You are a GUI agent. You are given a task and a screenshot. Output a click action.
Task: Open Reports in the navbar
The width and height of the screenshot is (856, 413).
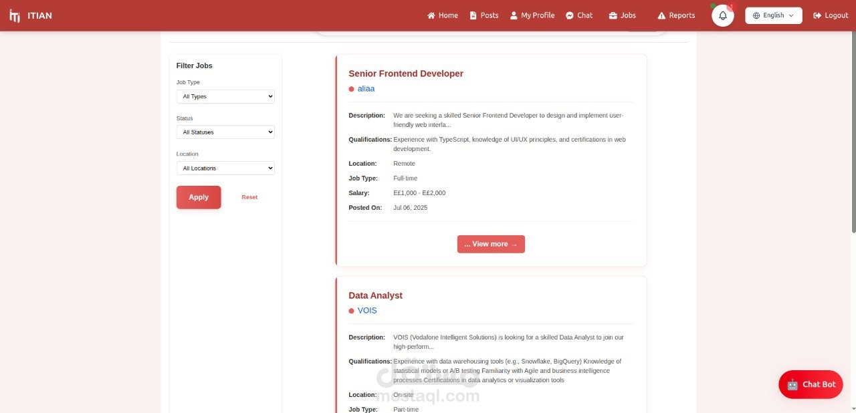coord(676,15)
